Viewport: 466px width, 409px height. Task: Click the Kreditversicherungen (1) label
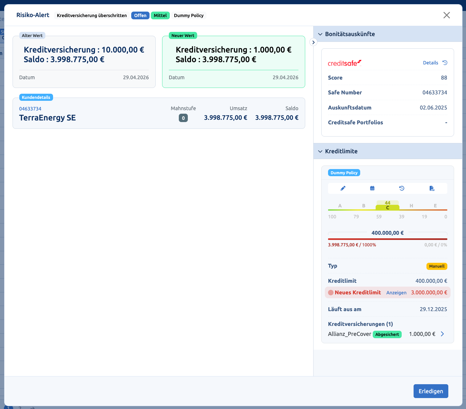click(x=361, y=324)
